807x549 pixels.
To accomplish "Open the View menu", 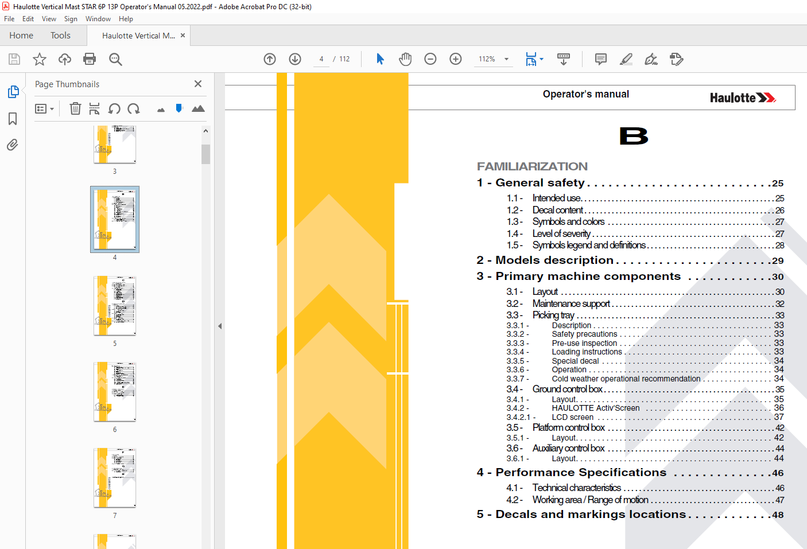I will click(x=49, y=19).
